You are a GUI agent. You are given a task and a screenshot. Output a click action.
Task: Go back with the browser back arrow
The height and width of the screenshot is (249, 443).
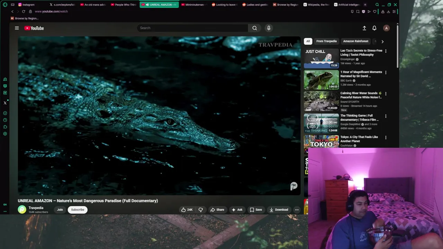pyautogui.click(x=12, y=11)
